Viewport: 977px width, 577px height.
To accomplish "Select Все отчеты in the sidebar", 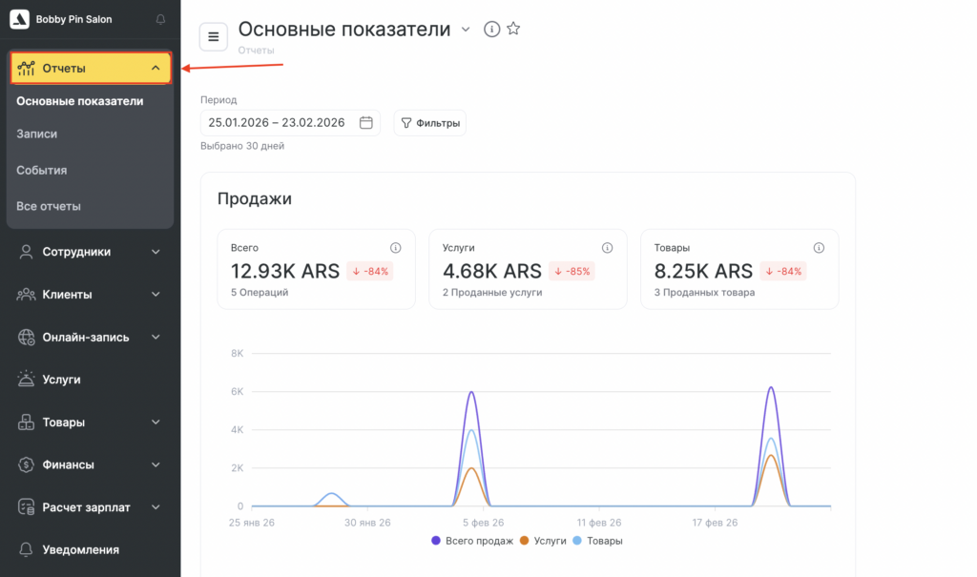I will [49, 206].
